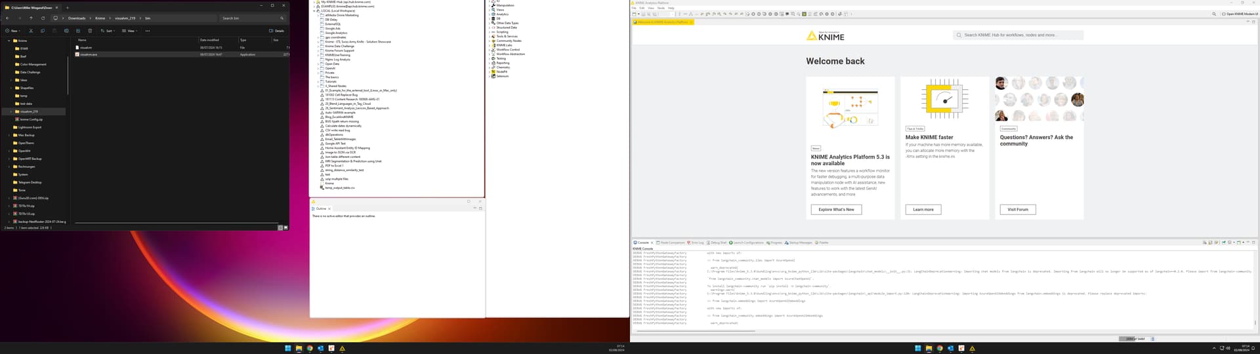Open the View dropdown in File Explorer

(130, 31)
